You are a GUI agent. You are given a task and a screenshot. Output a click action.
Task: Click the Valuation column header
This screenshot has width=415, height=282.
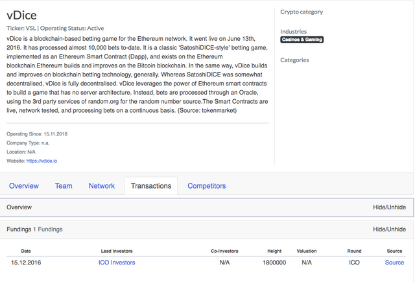(307, 251)
